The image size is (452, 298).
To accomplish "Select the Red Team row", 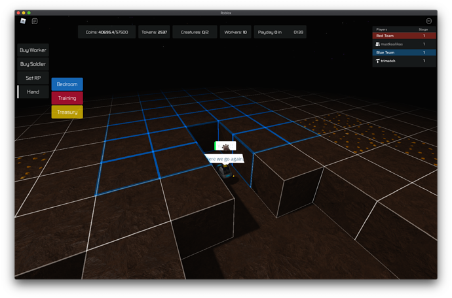I will [x=404, y=36].
